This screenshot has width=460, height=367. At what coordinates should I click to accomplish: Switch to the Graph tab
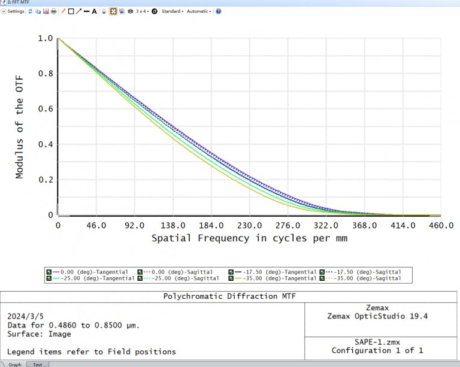point(14,364)
